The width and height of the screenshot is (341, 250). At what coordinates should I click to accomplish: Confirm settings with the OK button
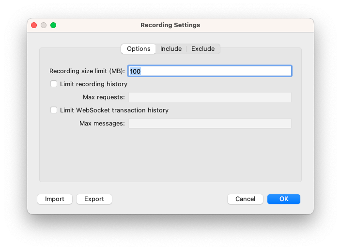(284, 199)
